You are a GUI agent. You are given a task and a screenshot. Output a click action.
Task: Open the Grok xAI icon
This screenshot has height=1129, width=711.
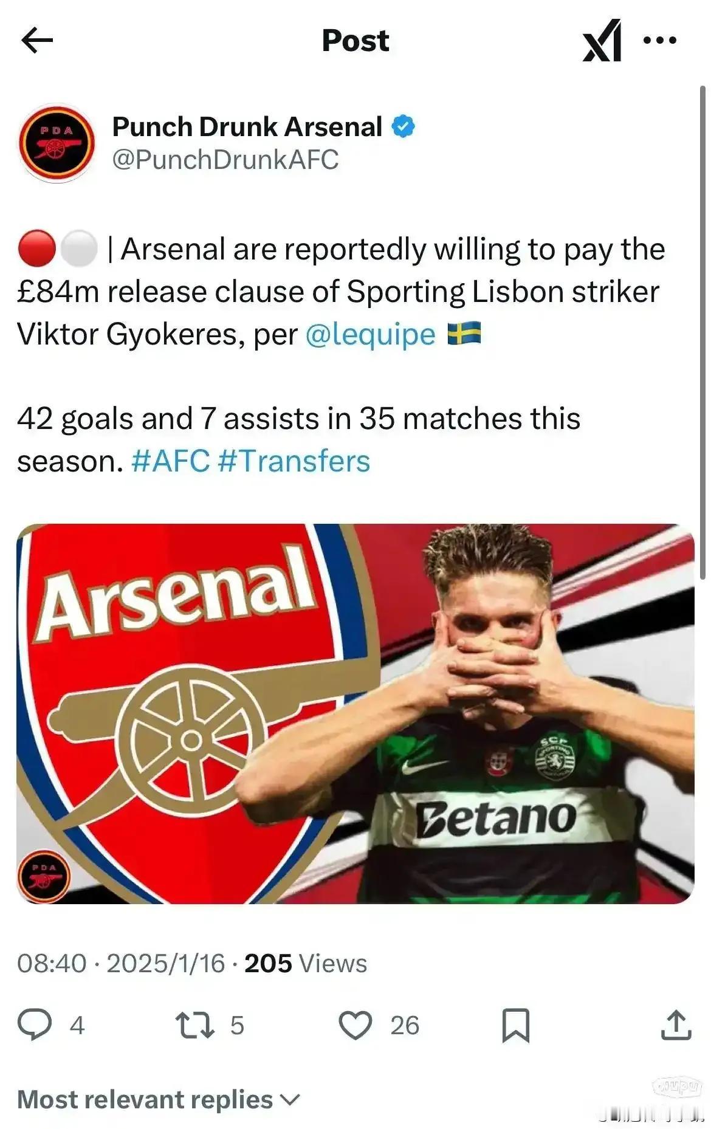tap(602, 41)
